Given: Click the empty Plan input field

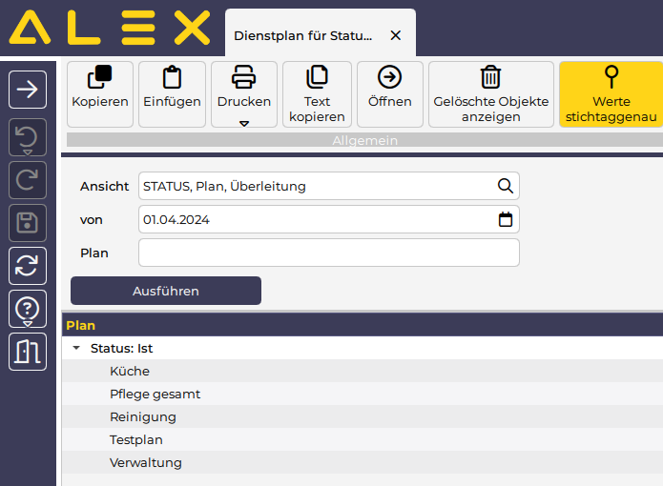Looking at the screenshot, I should click(x=328, y=253).
